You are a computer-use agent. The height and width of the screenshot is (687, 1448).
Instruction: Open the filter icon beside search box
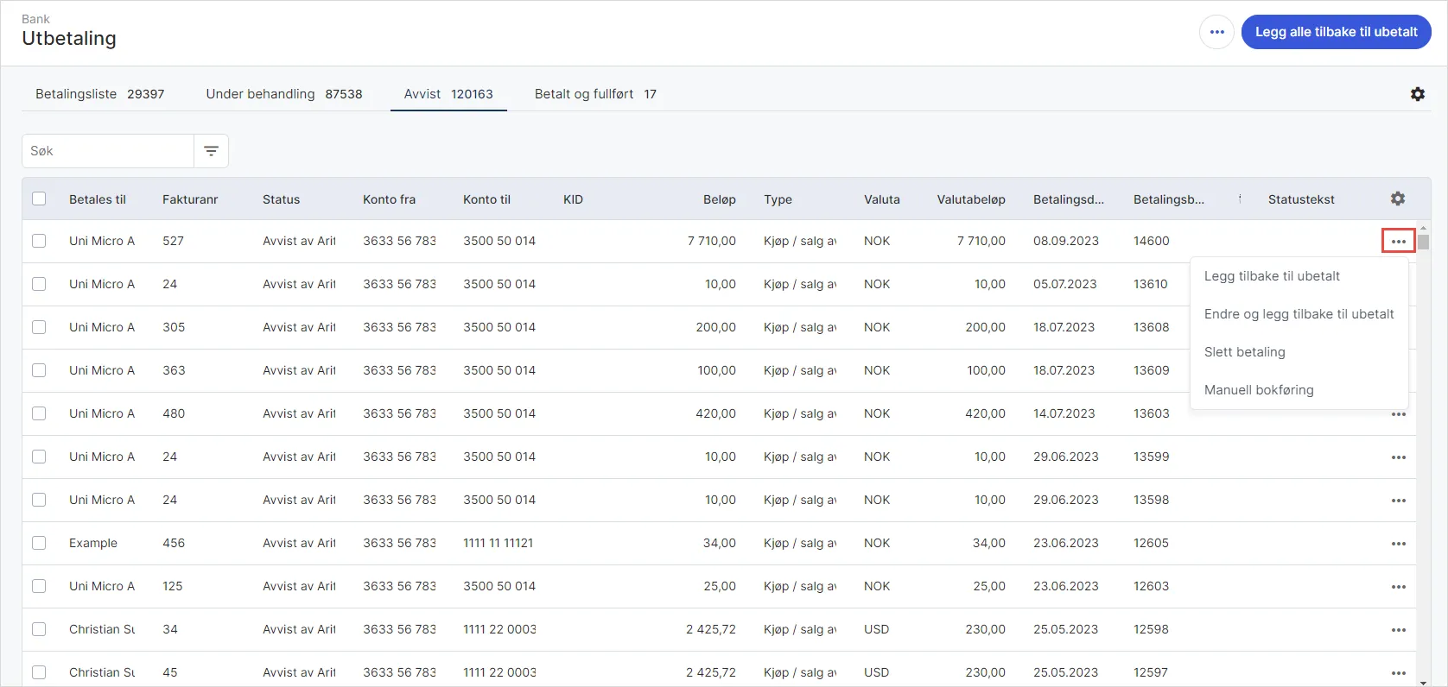[211, 151]
